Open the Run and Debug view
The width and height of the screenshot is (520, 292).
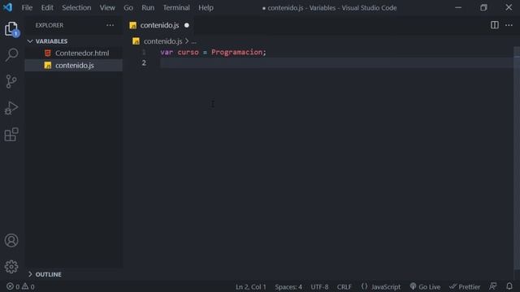pos(11,108)
